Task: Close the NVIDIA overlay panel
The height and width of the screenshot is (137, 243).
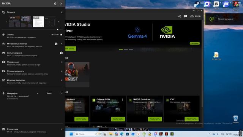Action: (61, 3)
